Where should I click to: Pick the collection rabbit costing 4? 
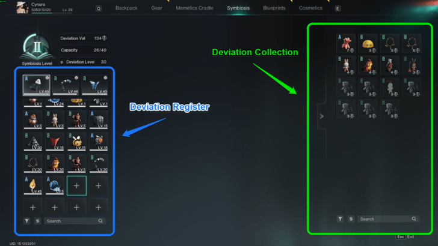346,65
